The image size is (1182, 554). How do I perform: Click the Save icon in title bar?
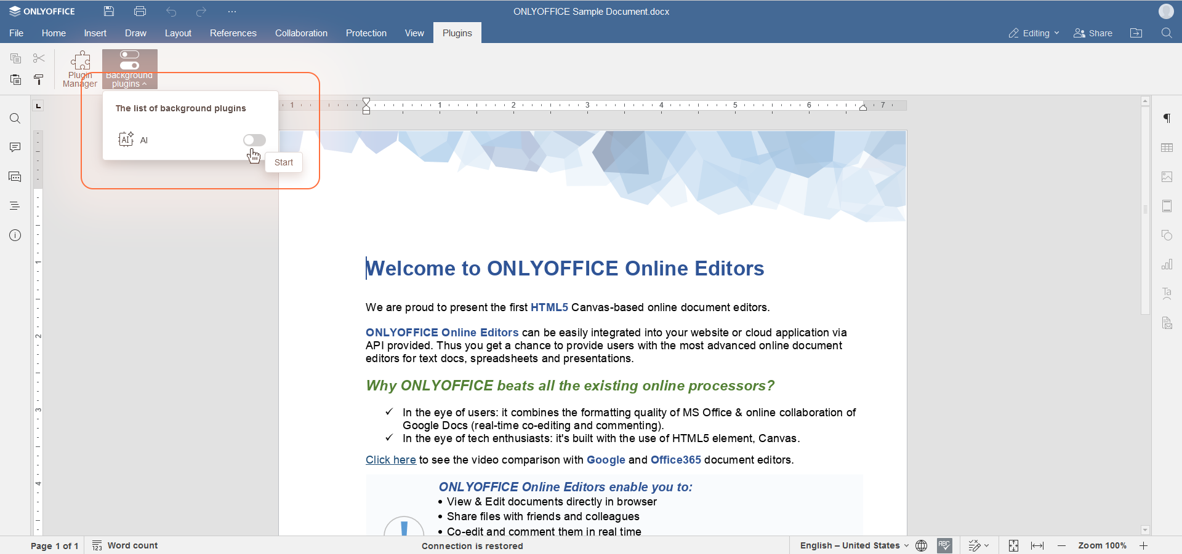[x=109, y=11]
